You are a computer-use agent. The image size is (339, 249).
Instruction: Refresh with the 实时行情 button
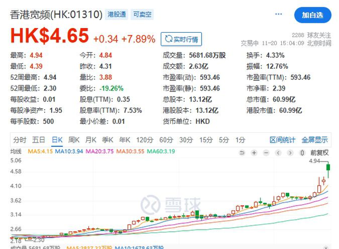[181, 39]
